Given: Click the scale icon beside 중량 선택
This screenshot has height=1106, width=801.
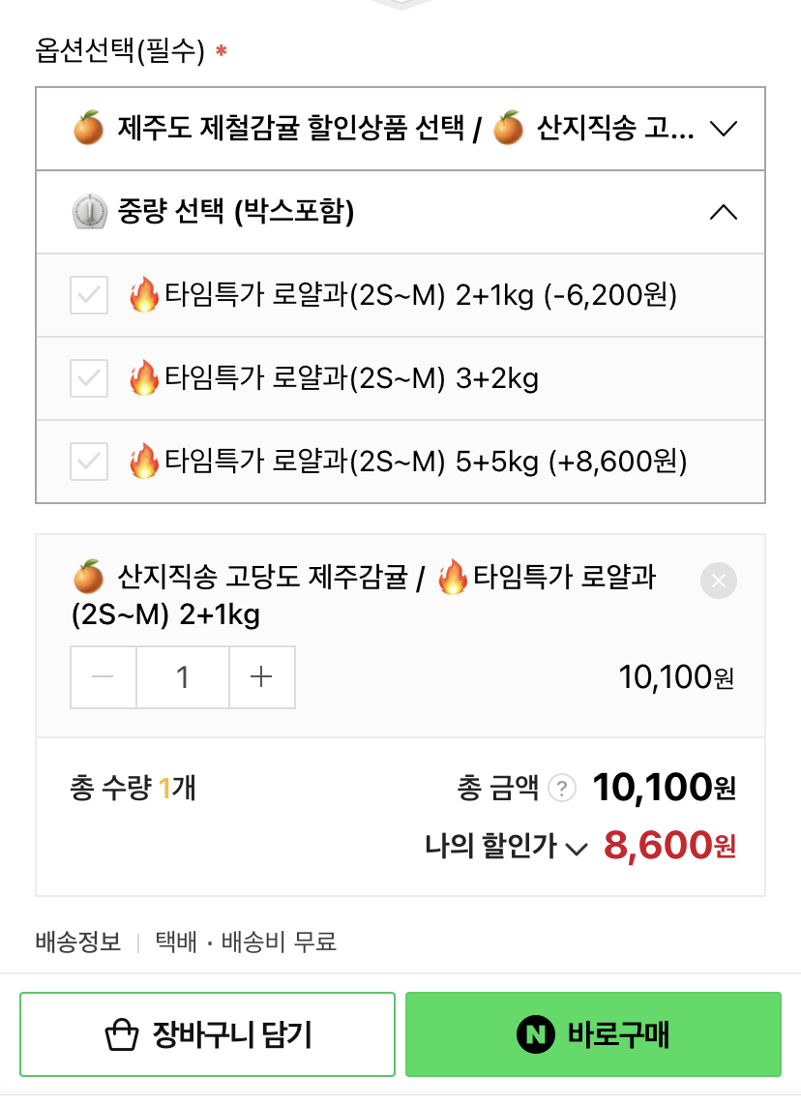Looking at the screenshot, I should [x=88, y=212].
